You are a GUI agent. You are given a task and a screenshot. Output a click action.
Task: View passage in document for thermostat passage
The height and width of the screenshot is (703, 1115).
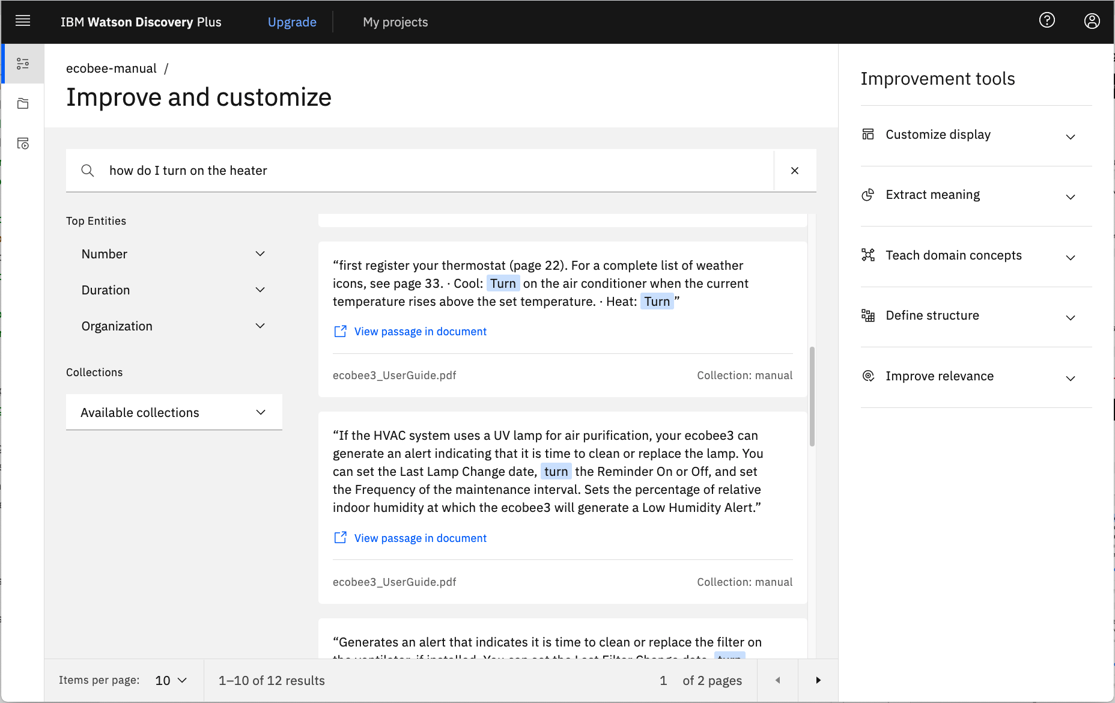[x=420, y=332]
